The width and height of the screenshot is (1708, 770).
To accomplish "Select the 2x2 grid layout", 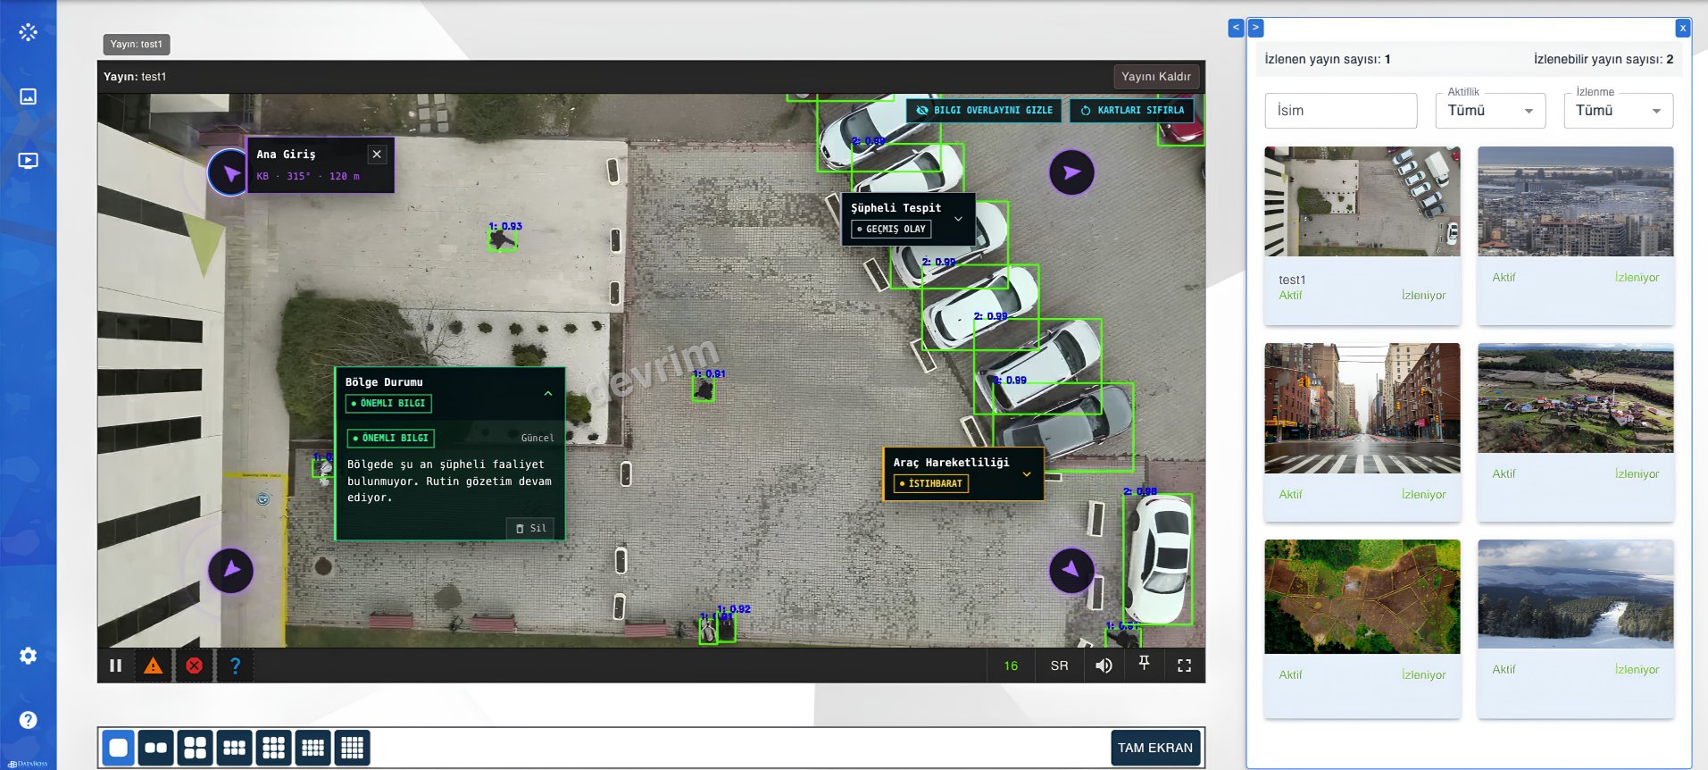I will coord(196,748).
